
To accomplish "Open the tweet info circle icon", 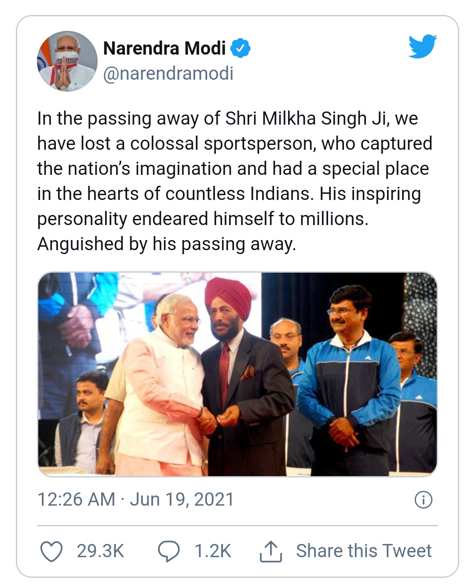I will [x=423, y=500].
